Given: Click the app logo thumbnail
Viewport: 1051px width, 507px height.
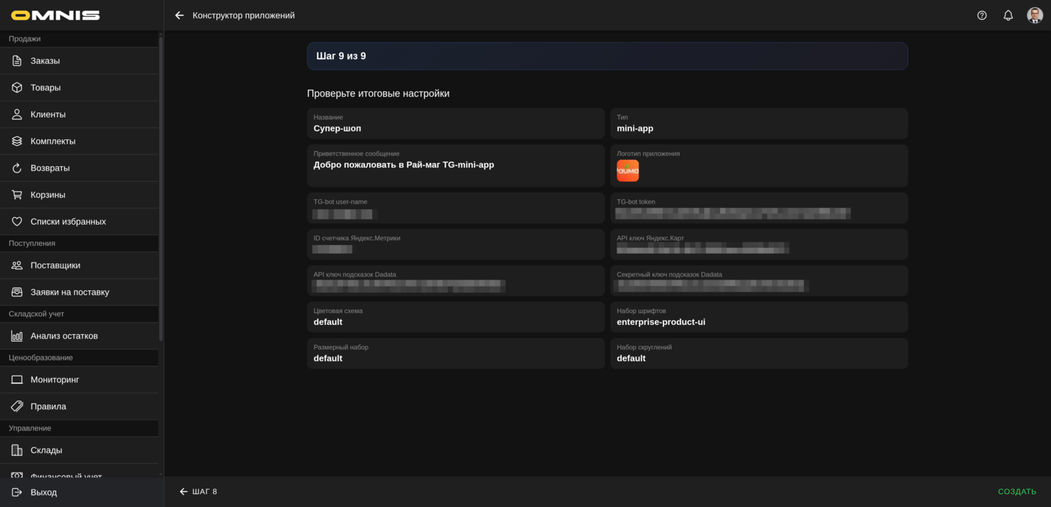Looking at the screenshot, I should [x=628, y=171].
